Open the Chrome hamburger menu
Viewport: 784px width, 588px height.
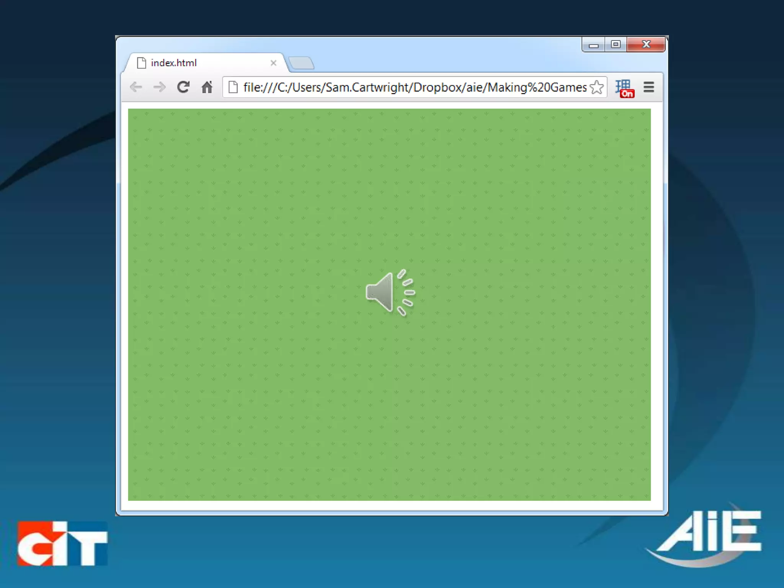point(648,87)
